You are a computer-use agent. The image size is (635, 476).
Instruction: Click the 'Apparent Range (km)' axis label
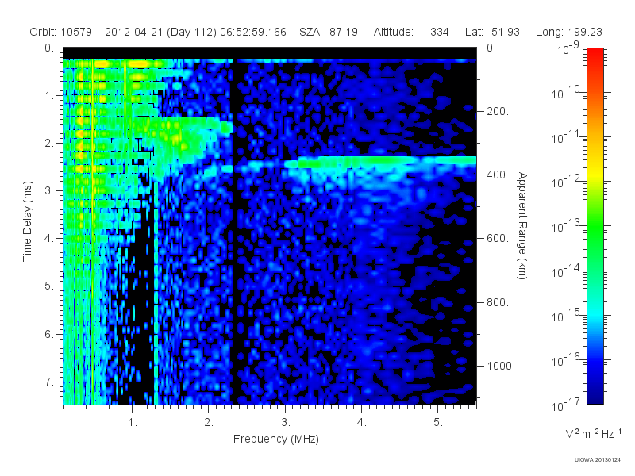(522, 225)
